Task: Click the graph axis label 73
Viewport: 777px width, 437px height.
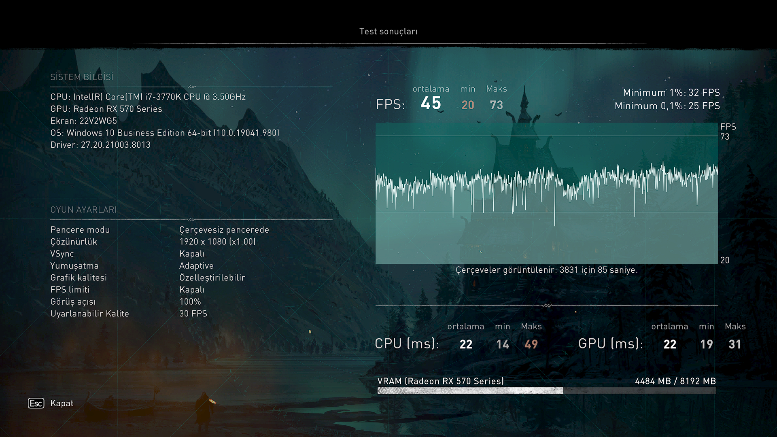Action: click(725, 137)
